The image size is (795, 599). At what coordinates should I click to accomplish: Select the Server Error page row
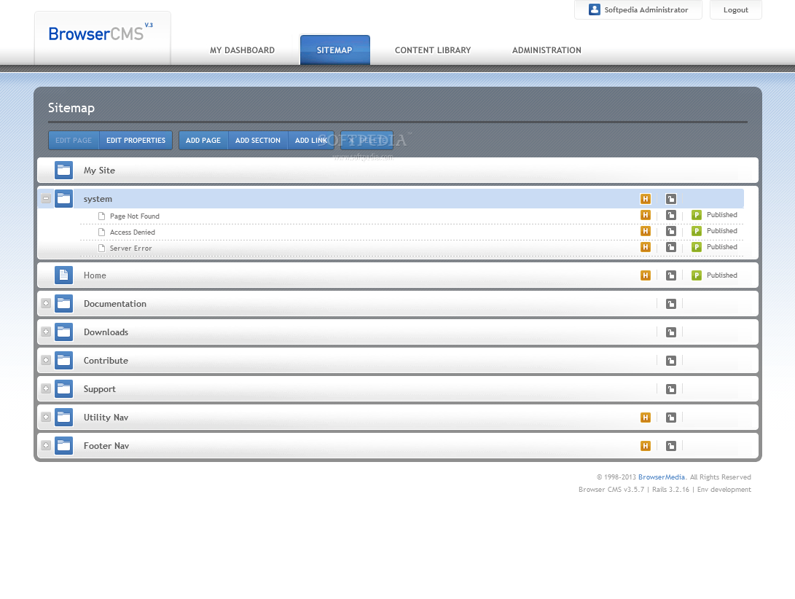[131, 248]
